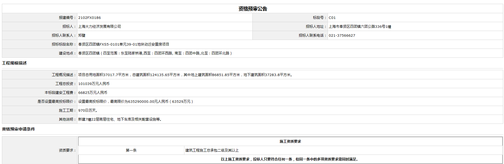Click the 标段号 value C01
The height and width of the screenshot is (164, 504).
(332, 18)
